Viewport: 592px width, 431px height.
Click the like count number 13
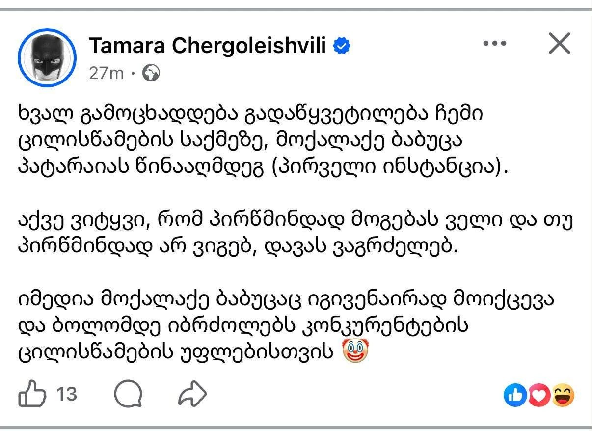(x=67, y=394)
